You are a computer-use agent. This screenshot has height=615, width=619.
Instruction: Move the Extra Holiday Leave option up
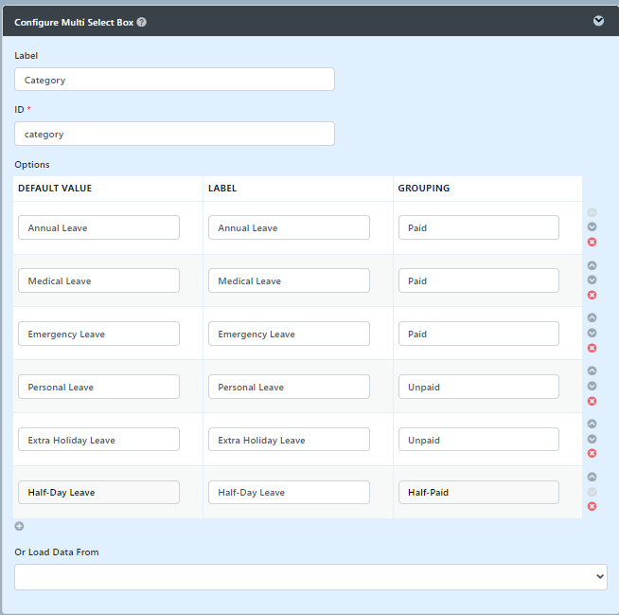click(x=592, y=425)
